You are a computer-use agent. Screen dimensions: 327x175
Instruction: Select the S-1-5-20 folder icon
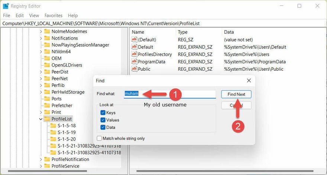tap(53, 139)
